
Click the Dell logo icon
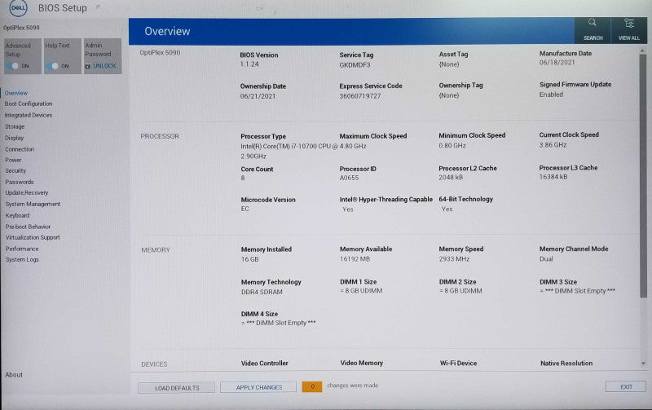pos(18,8)
